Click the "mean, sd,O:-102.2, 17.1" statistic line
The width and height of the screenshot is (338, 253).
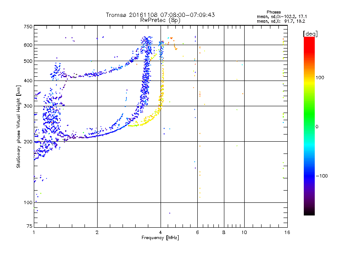tap(282, 16)
